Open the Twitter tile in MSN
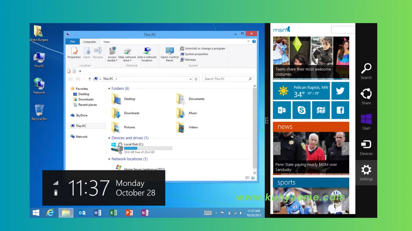The height and width of the screenshot is (231, 412). click(x=340, y=91)
